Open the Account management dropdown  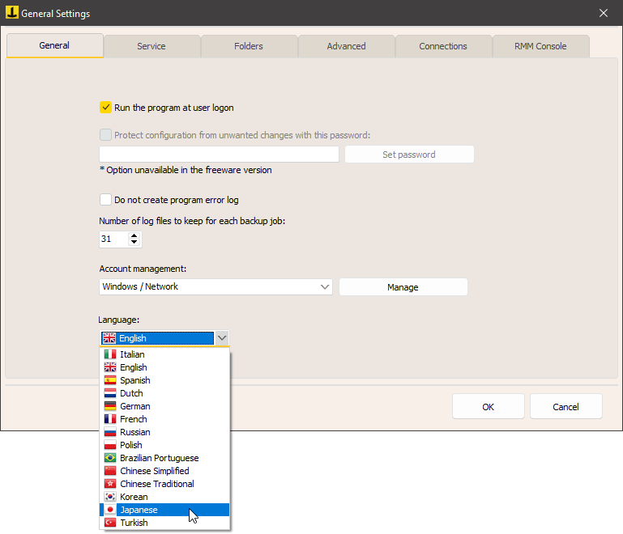(215, 286)
